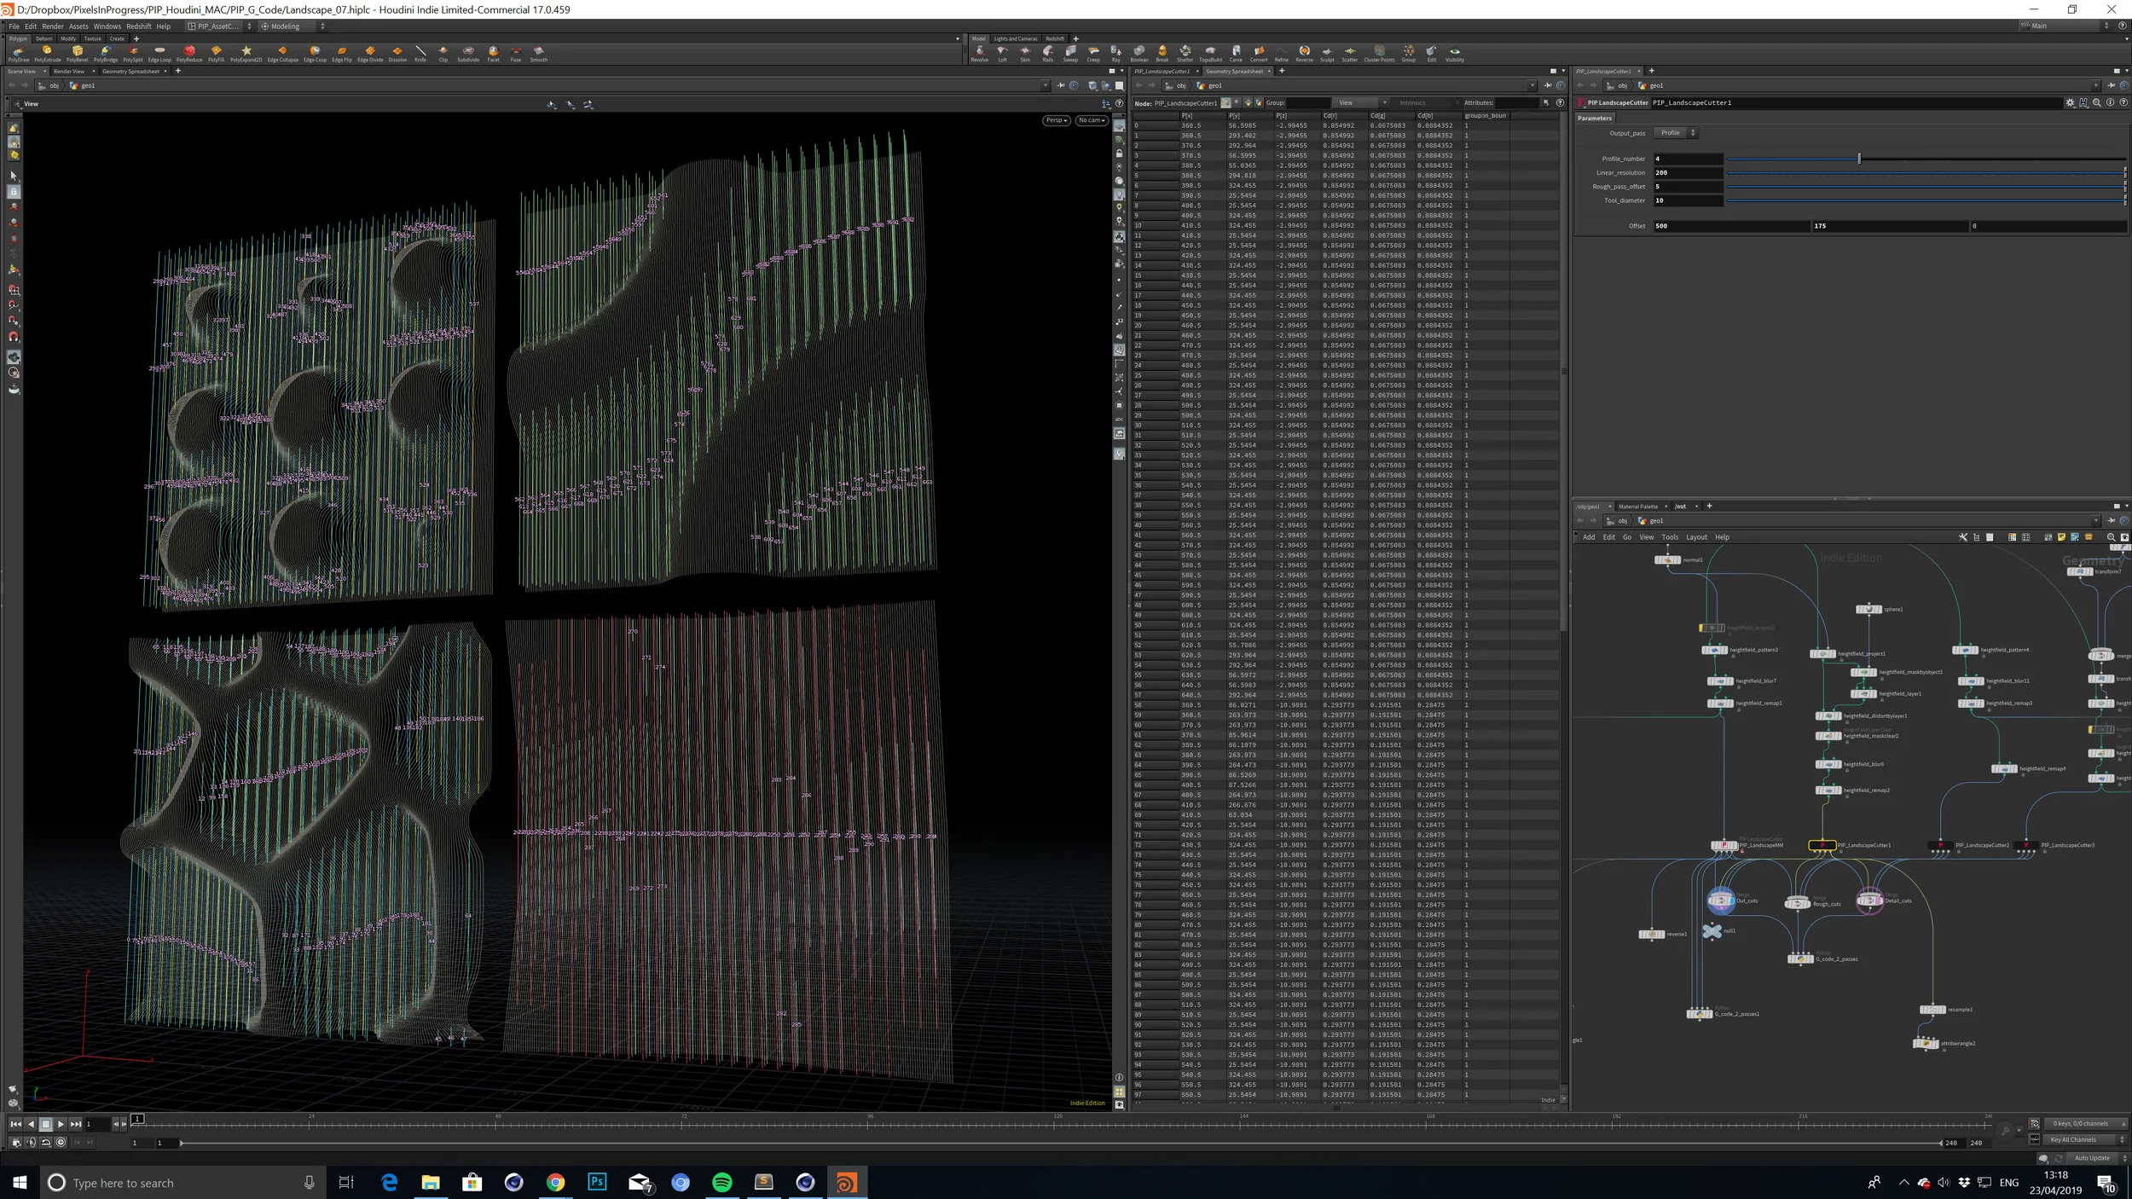The width and height of the screenshot is (2132, 1199).
Task: Switch to the Lights and Cameras shelf tab
Action: (1015, 38)
